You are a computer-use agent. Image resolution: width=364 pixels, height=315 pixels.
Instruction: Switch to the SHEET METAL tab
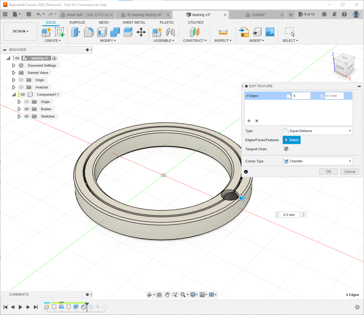pyautogui.click(x=134, y=22)
